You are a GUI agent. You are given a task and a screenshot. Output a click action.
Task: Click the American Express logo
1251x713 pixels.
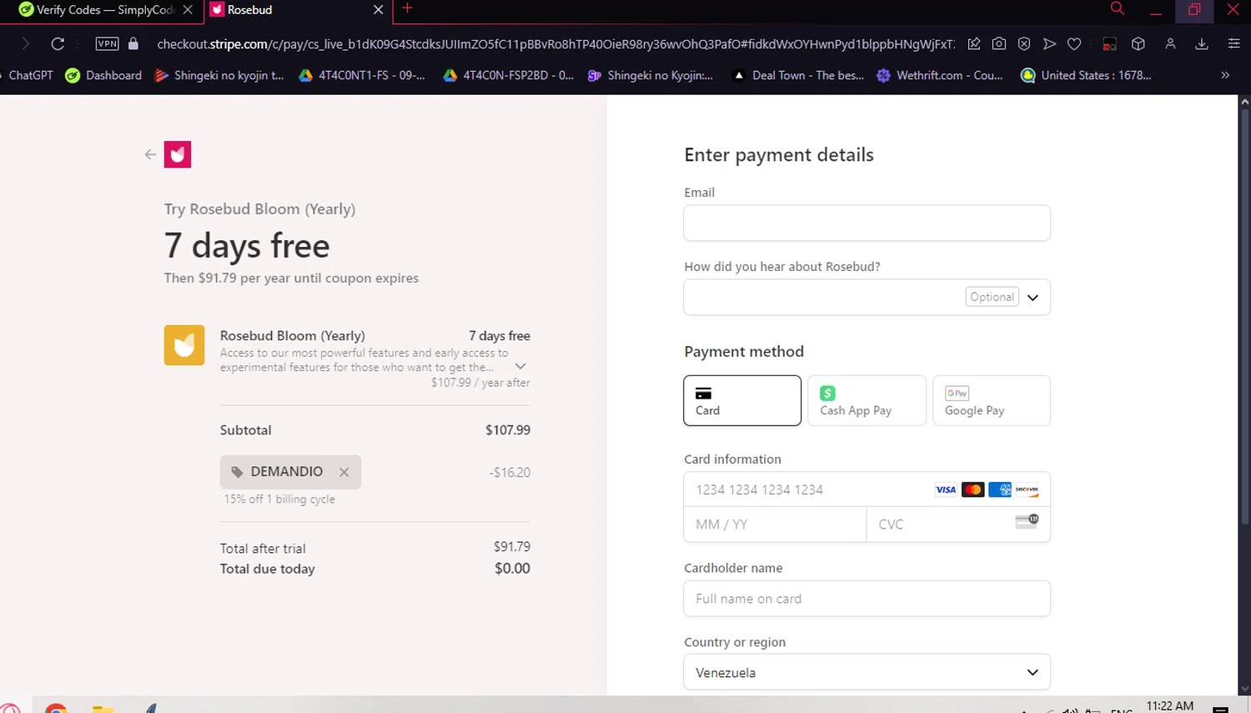(x=1000, y=490)
